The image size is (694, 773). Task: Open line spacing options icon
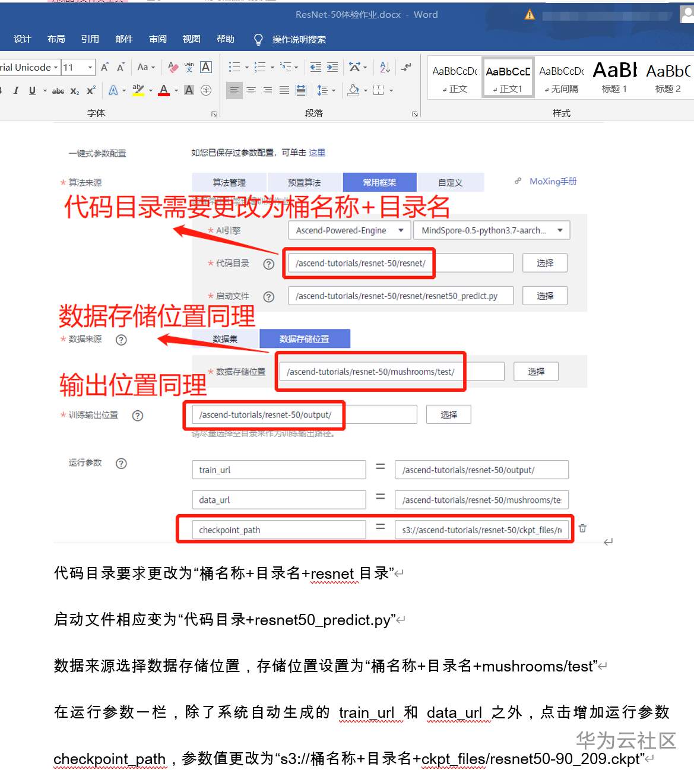coord(322,90)
